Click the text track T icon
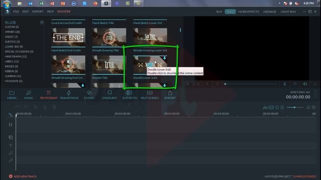Screen dimensions: 321x180 (11, 145)
